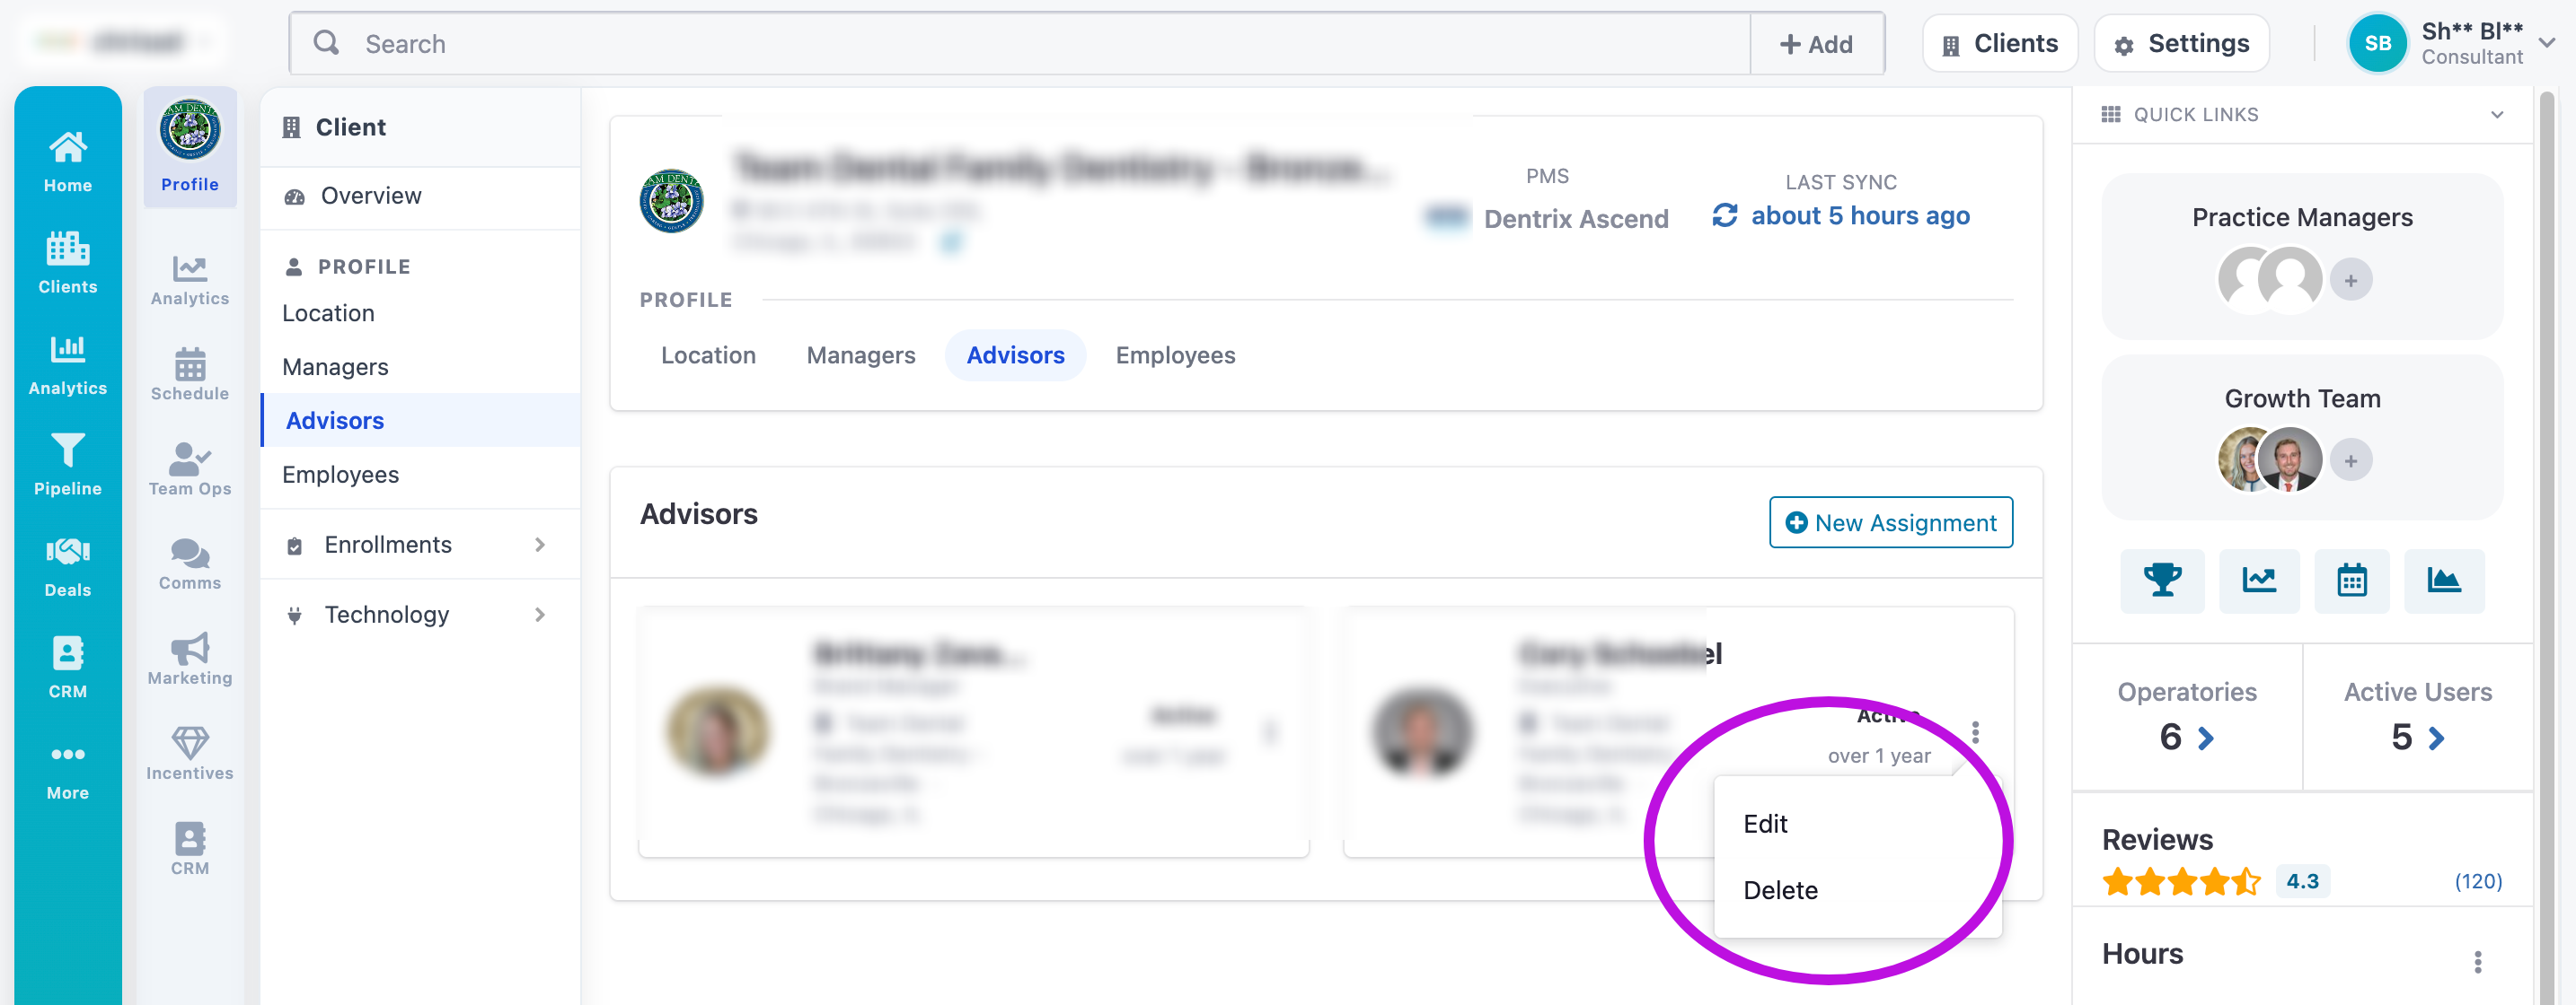Open Clients in the teal sidebar
2576x1005 pixels.
(x=67, y=263)
